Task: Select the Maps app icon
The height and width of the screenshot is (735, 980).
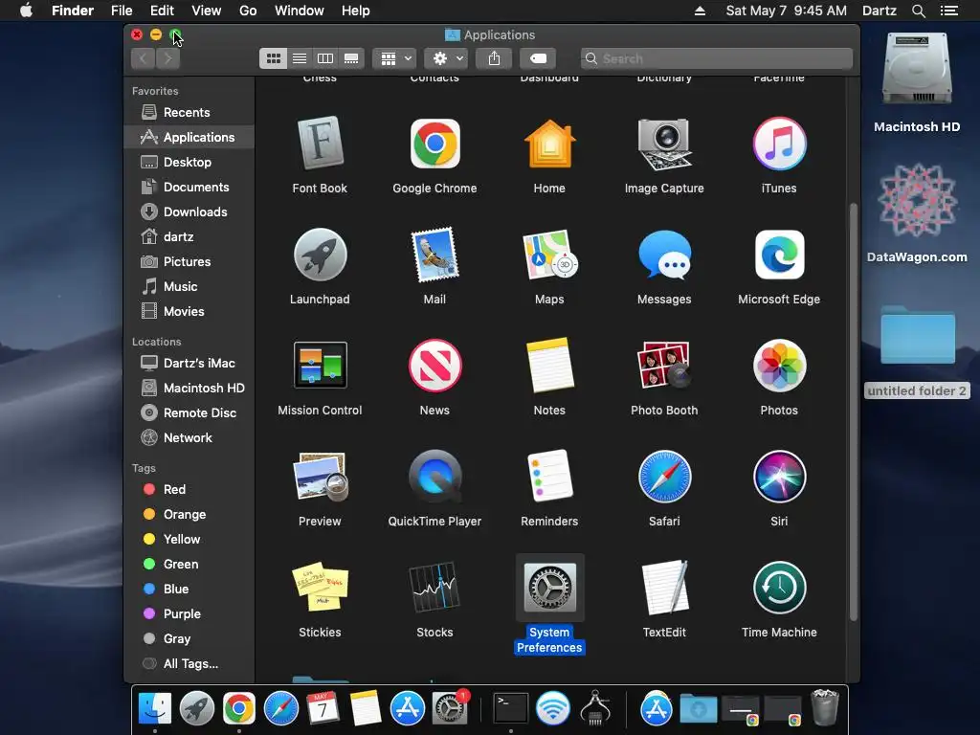Action: click(549, 255)
